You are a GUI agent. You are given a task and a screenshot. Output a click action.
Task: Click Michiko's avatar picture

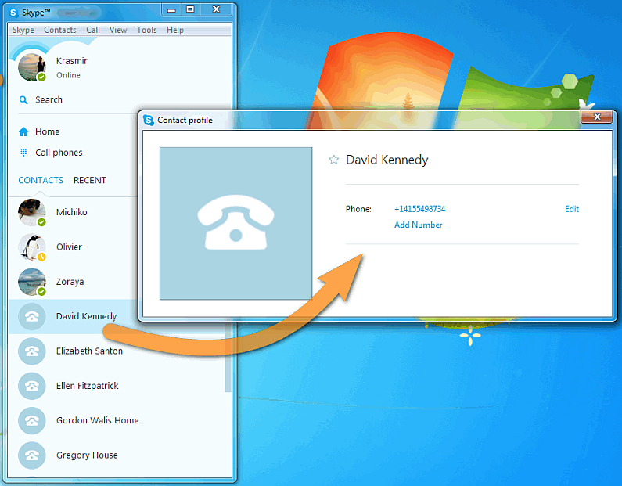32,212
